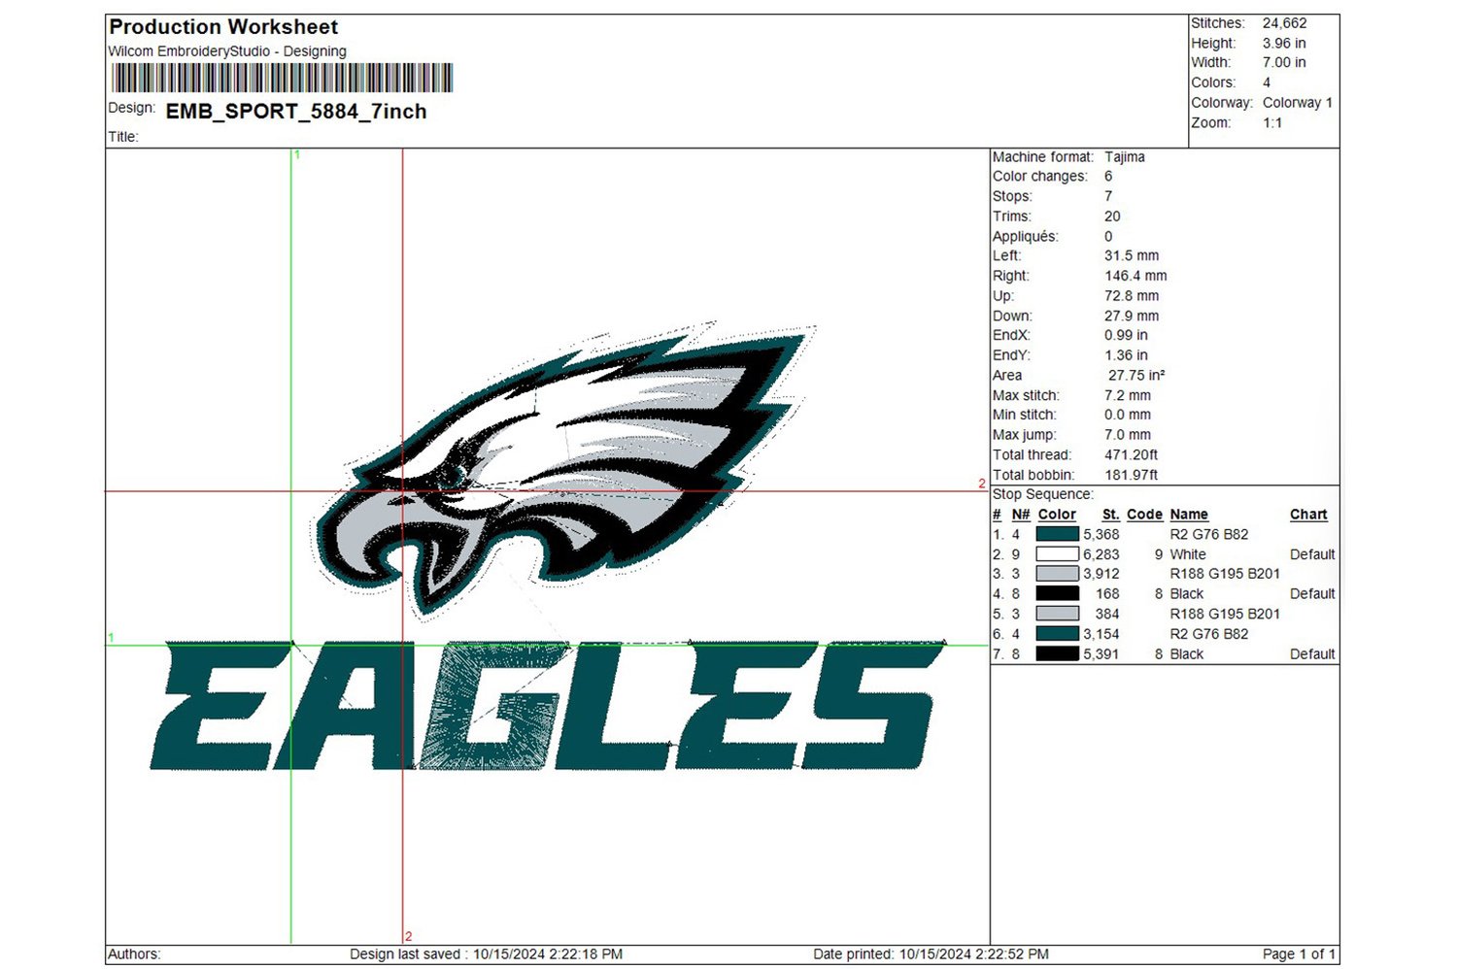Click the 'Stop Sequence:' heading
Image resolution: width=1457 pixels, height=969 pixels.
(x=1042, y=495)
